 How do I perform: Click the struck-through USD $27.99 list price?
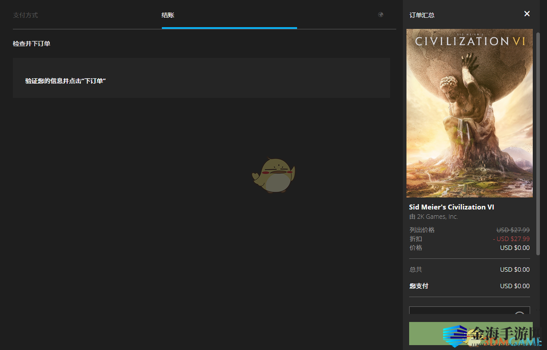513,230
